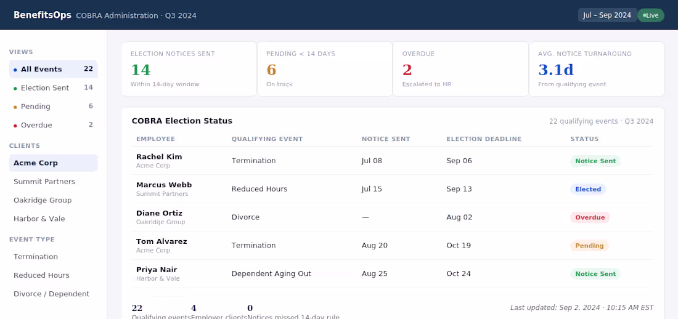Sort by Notice Sent column header

pos(386,139)
